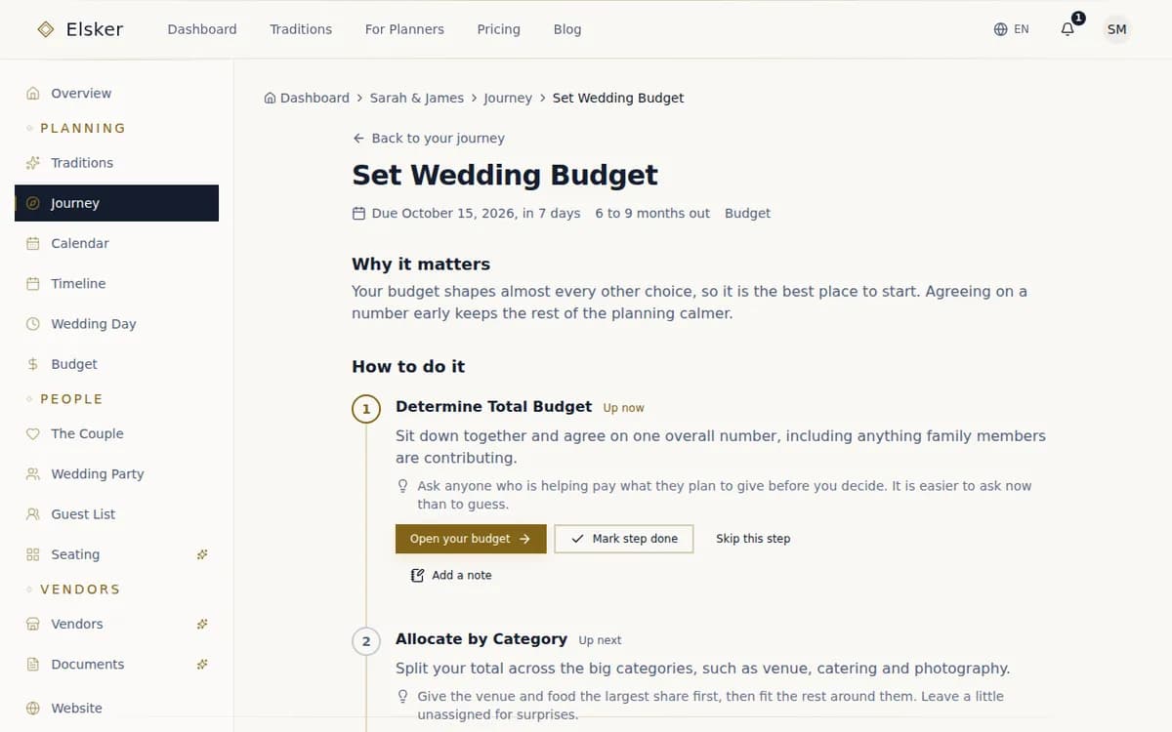Click the 'Why it matters' heading
The width and height of the screenshot is (1172, 732).
click(x=421, y=264)
